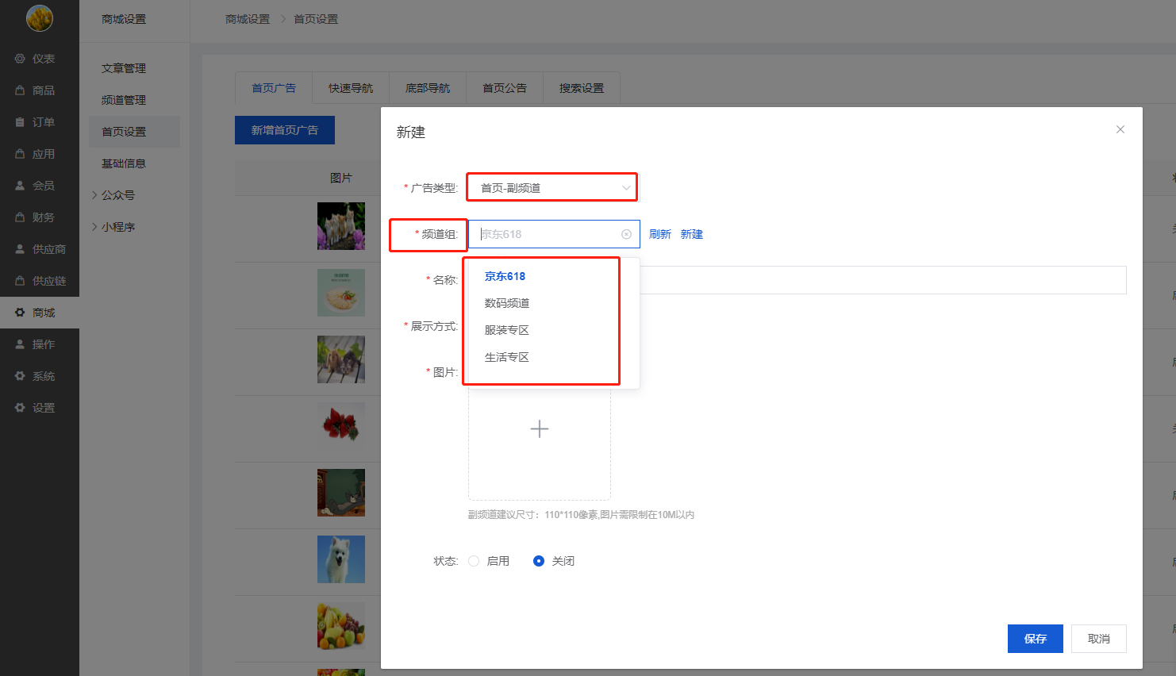This screenshot has width=1176, height=676.
Task: Clear the 频道组 field with the clear icon
Action: coord(626,234)
